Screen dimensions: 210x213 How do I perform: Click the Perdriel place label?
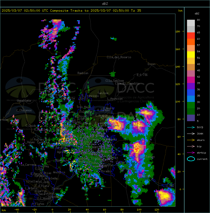(x=61, y=148)
